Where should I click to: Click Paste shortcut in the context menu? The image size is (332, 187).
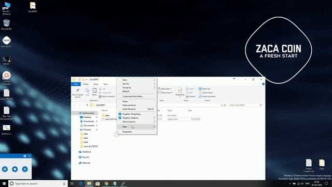137,105
